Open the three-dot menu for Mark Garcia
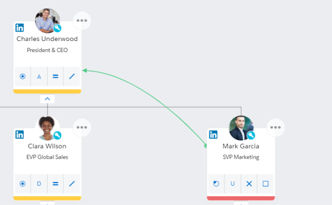Screen dimensions: 332x205 [276, 127]
